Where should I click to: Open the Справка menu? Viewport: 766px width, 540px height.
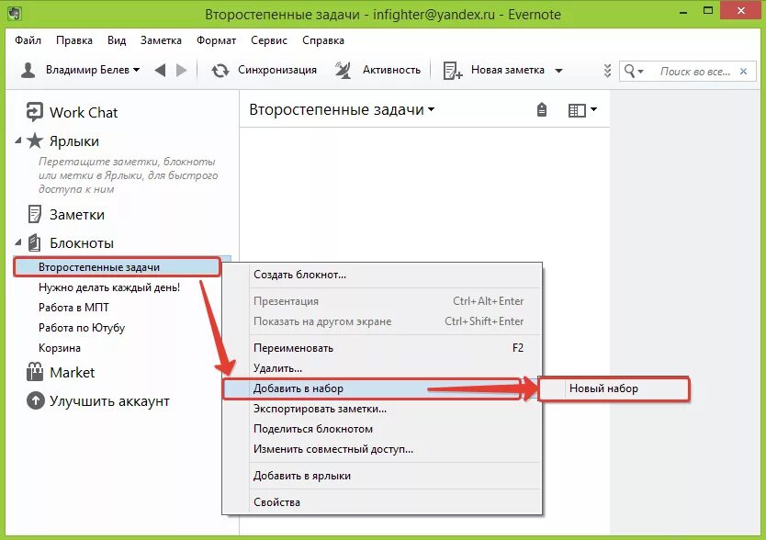click(x=323, y=40)
